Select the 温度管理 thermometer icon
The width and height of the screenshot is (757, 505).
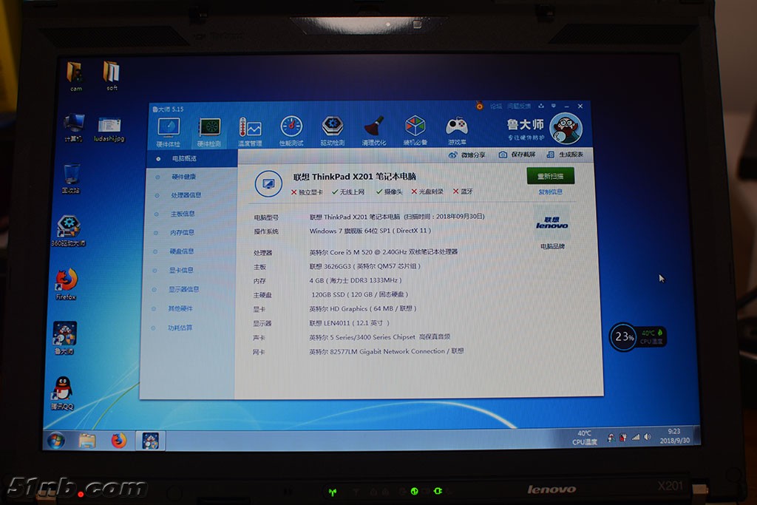(x=250, y=131)
